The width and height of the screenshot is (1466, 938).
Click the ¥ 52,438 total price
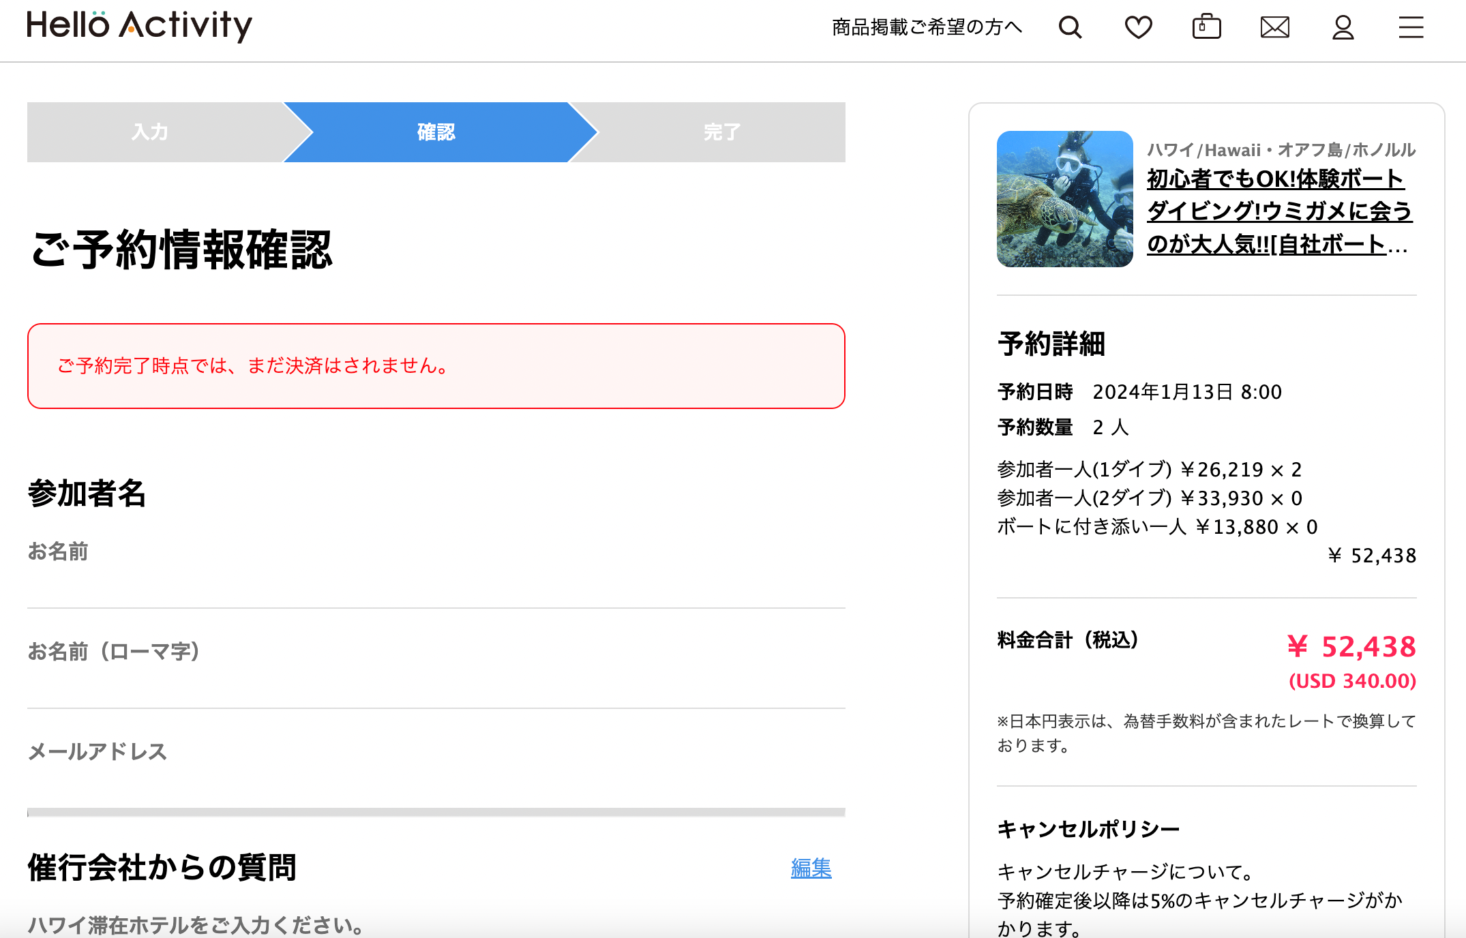pos(1351,647)
